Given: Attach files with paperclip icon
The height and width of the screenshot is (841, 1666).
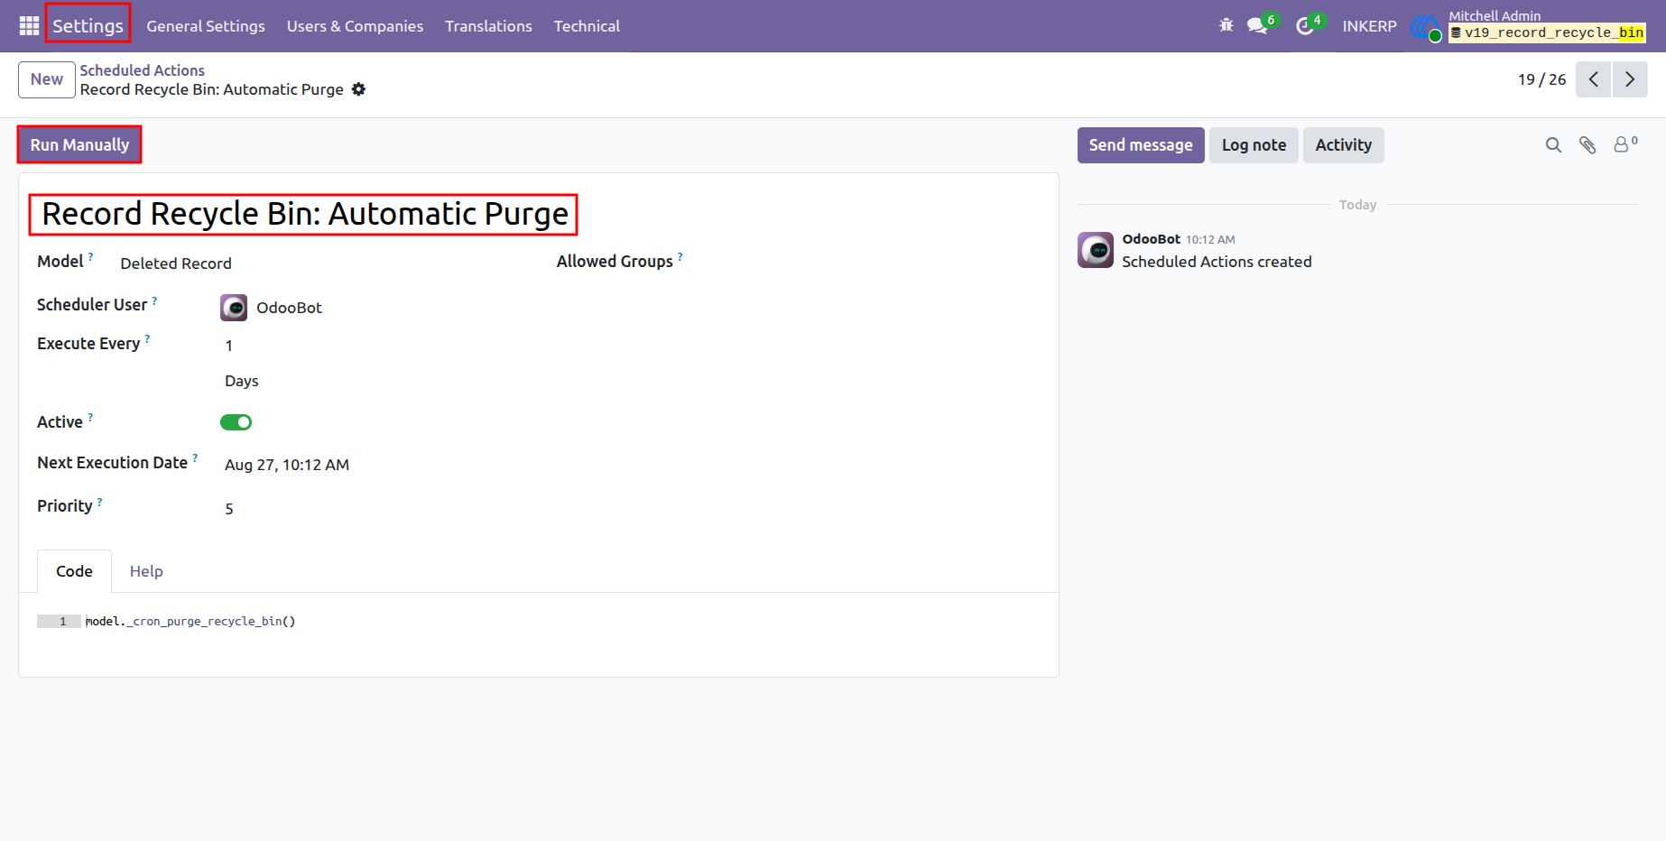Looking at the screenshot, I should tap(1587, 145).
